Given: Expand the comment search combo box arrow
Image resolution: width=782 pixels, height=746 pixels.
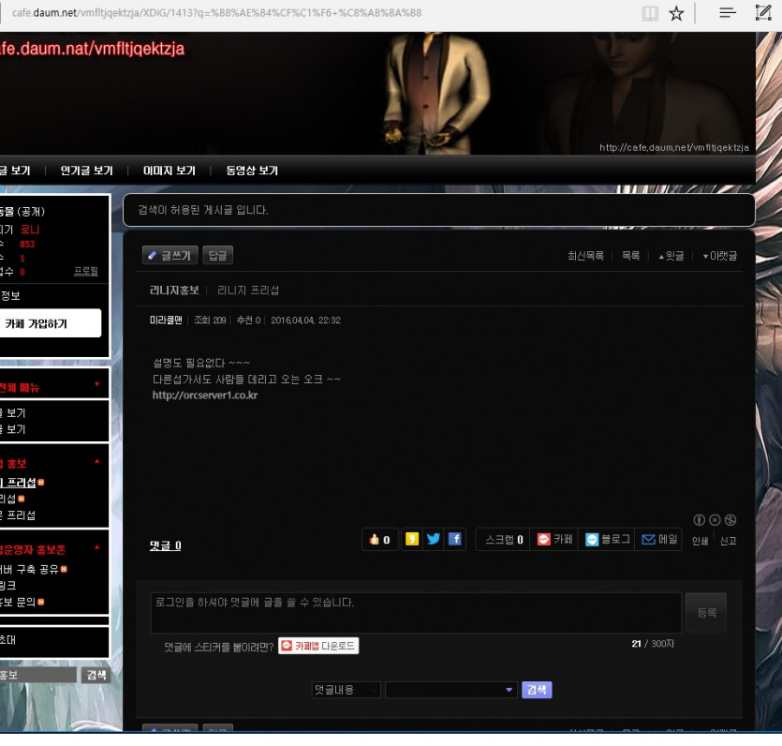Looking at the screenshot, I should [x=509, y=690].
